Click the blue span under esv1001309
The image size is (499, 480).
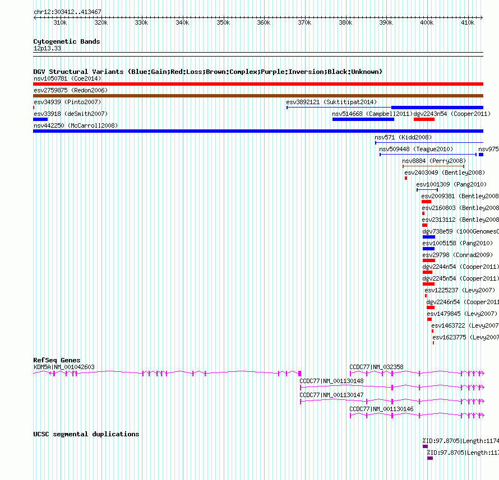click(427, 190)
